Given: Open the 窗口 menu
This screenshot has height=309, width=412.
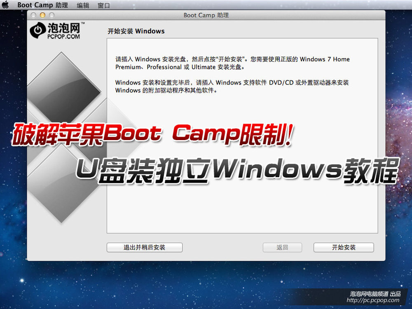Looking at the screenshot, I should pyautogui.click(x=104, y=5).
